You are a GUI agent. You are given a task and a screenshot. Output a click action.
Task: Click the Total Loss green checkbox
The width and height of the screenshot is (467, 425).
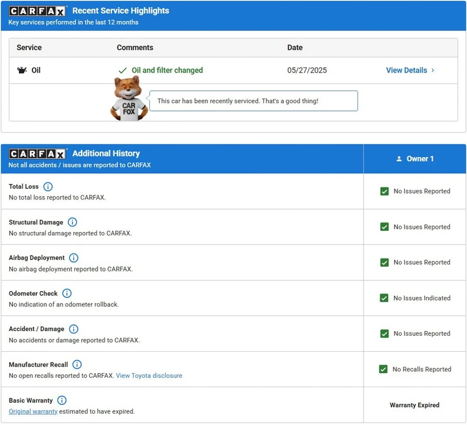(x=384, y=191)
